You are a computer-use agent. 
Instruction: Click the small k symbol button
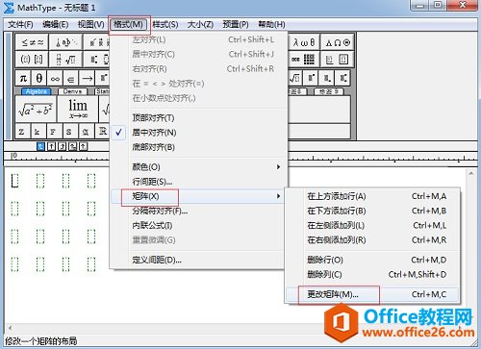pyautogui.click(x=38, y=132)
